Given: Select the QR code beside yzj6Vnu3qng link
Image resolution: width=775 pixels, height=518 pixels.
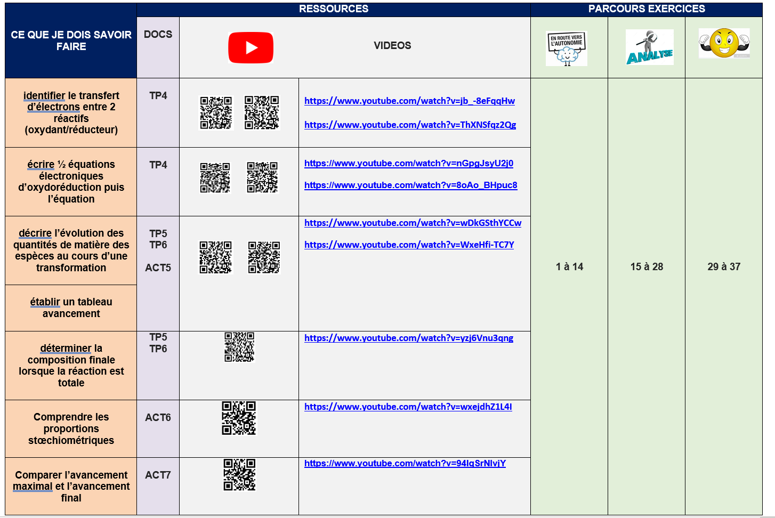Looking at the screenshot, I should click(x=239, y=347).
